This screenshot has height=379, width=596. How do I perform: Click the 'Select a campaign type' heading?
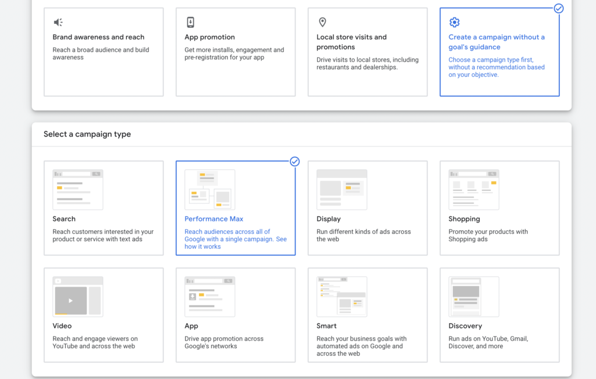coord(87,134)
